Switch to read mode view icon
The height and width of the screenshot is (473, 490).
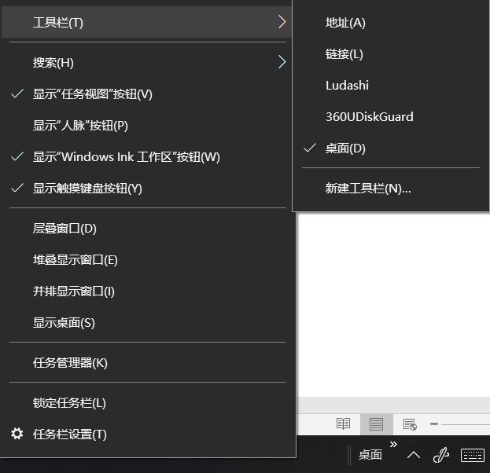[343, 424]
